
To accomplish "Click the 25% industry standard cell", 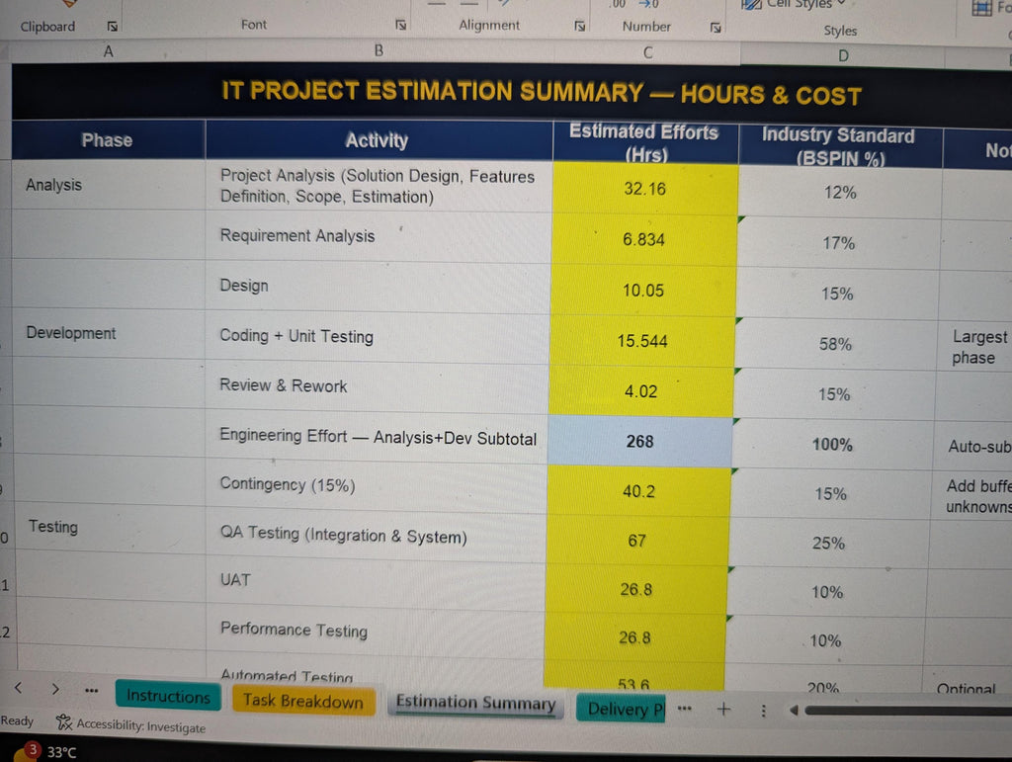I will click(x=829, y=544).
